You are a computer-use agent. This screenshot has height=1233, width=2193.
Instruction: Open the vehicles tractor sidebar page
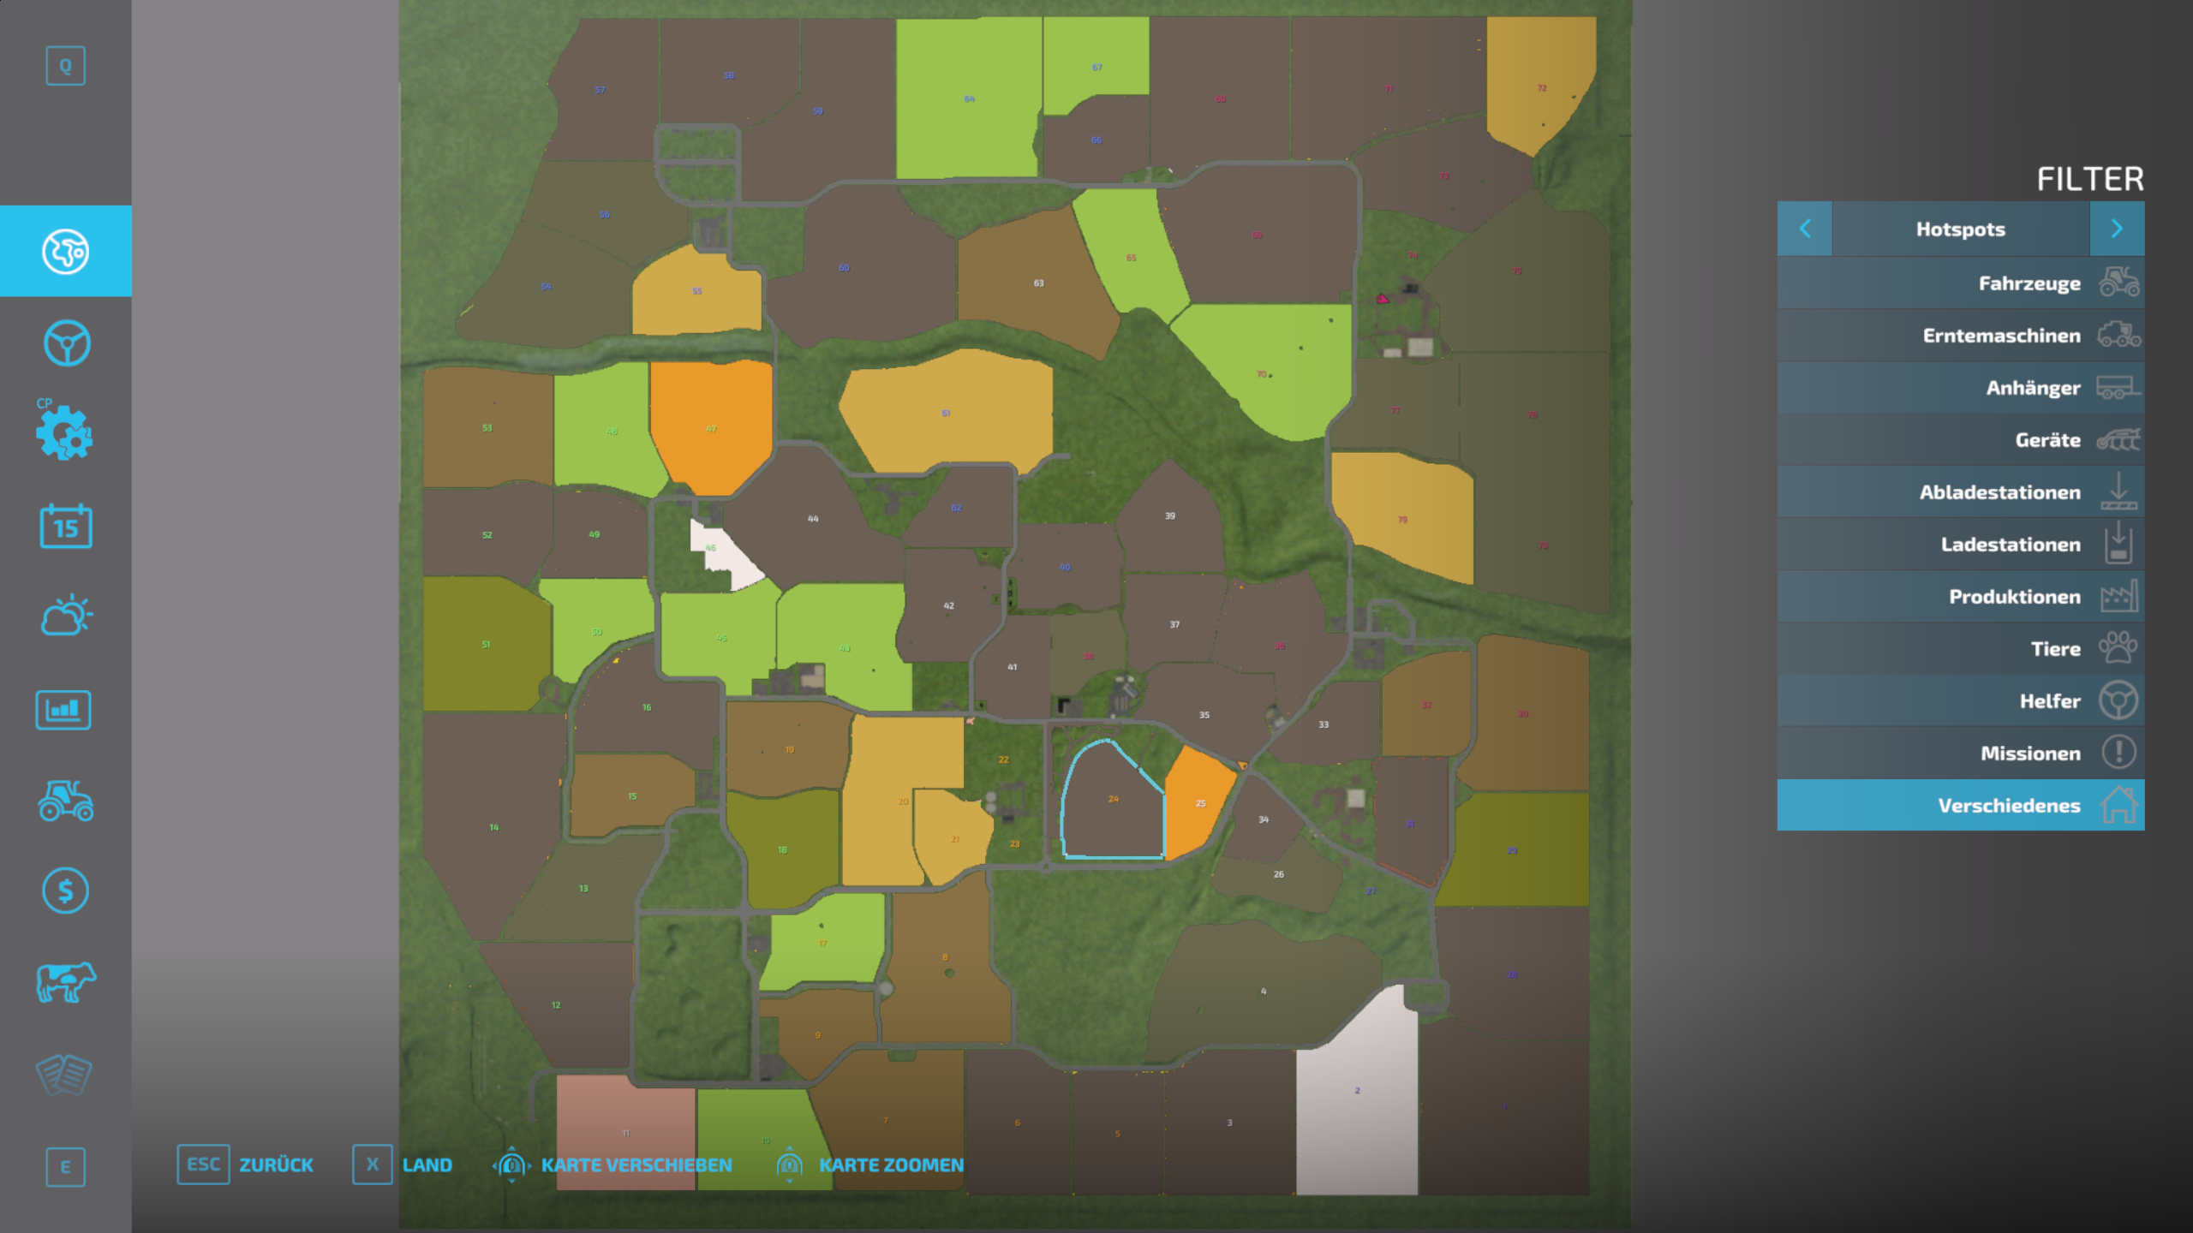tap(65, 801)
